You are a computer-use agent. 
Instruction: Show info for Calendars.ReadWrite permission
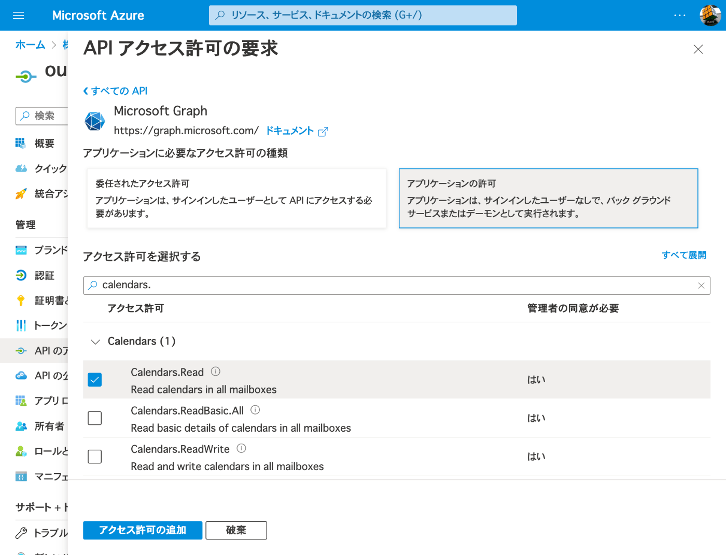[241, 448]
